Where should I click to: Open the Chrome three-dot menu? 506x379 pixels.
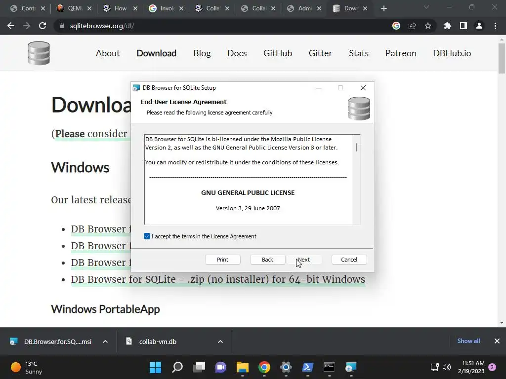click(x=495, y=26)
